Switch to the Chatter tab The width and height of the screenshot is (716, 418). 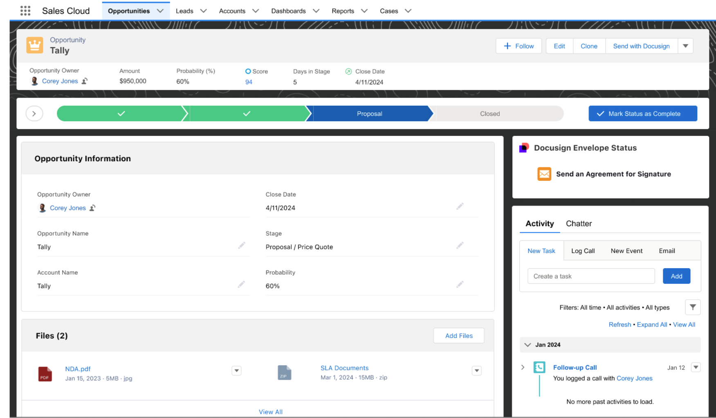point(579,224)
